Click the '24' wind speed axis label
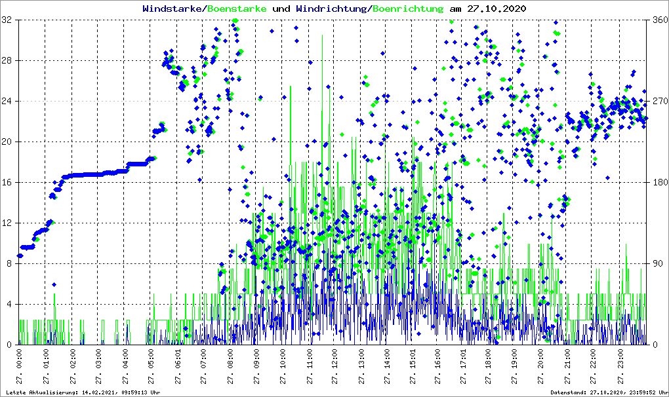The image size is (669, 397). coord(7,102)
